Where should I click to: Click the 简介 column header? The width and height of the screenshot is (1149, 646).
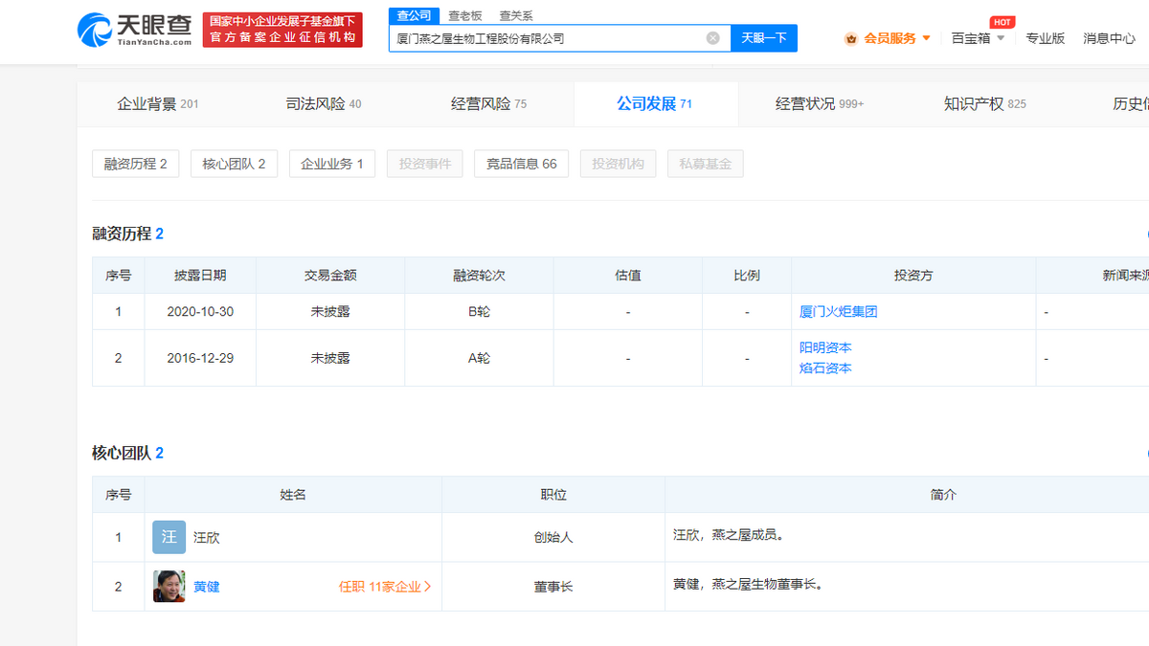tap(943, 495)
